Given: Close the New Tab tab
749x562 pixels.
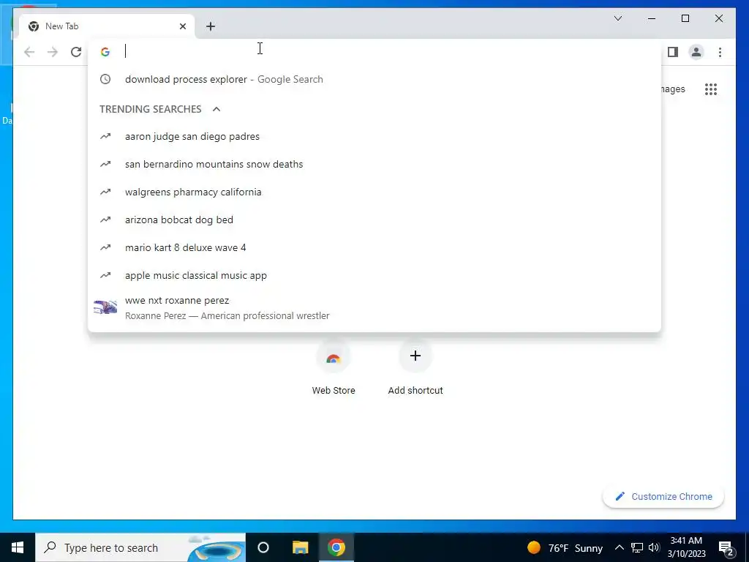Looking at the screenshot, I should 182,26.
